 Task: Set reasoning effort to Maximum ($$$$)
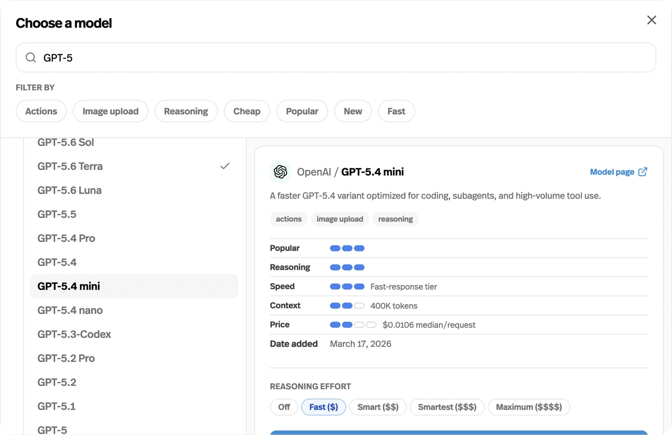[529, 407]
